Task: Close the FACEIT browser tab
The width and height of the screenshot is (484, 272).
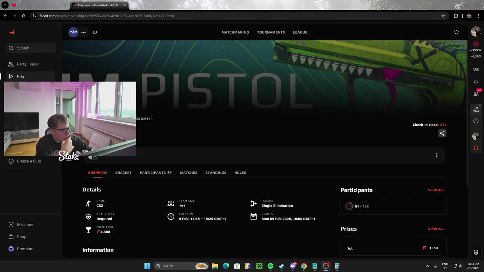Action: click(x=124, y=5)
